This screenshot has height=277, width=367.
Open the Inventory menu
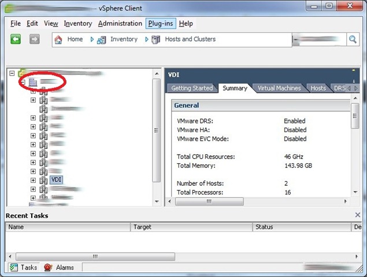coord(78,24)
